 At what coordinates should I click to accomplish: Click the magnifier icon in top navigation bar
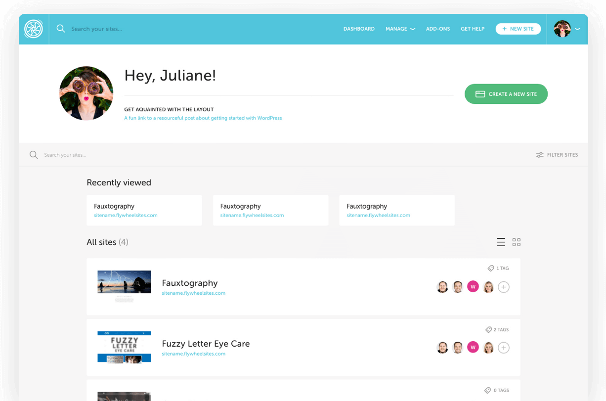tap(61, 29)
